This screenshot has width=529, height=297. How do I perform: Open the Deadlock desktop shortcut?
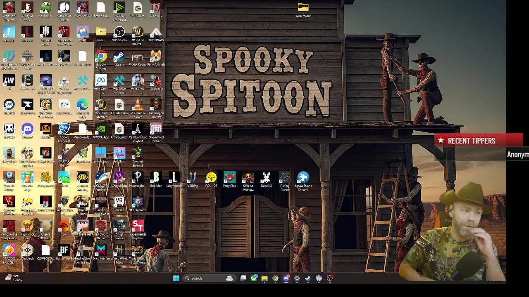[x=27, y=253]
